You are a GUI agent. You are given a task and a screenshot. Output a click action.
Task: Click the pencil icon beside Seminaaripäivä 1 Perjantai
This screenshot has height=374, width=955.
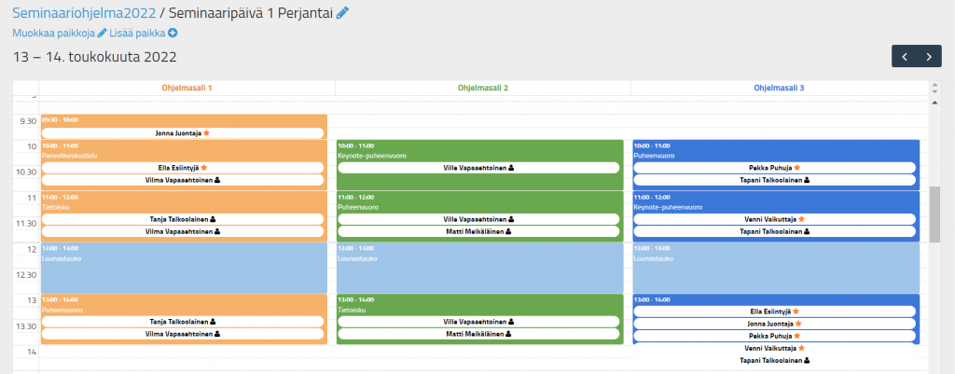click(x=342, y=13)
